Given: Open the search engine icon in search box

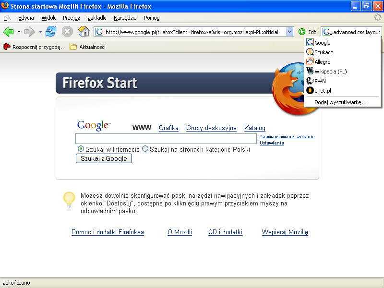Looking at the screenshot, I should [x=327, y=32].
